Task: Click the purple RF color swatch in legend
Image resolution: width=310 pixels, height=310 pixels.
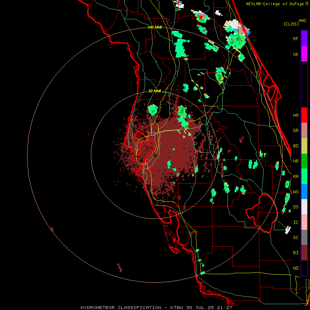Action: click(304, 39)
